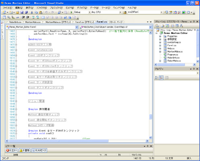
Task: Open the Toolbox via the hammer-and-wrench icon
Action: (x=179, y=13)
